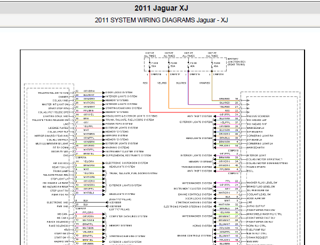Select the 'C3BP01F' connector label
The height and width of the screenshot is (245, 320).
tap(81, 209)
